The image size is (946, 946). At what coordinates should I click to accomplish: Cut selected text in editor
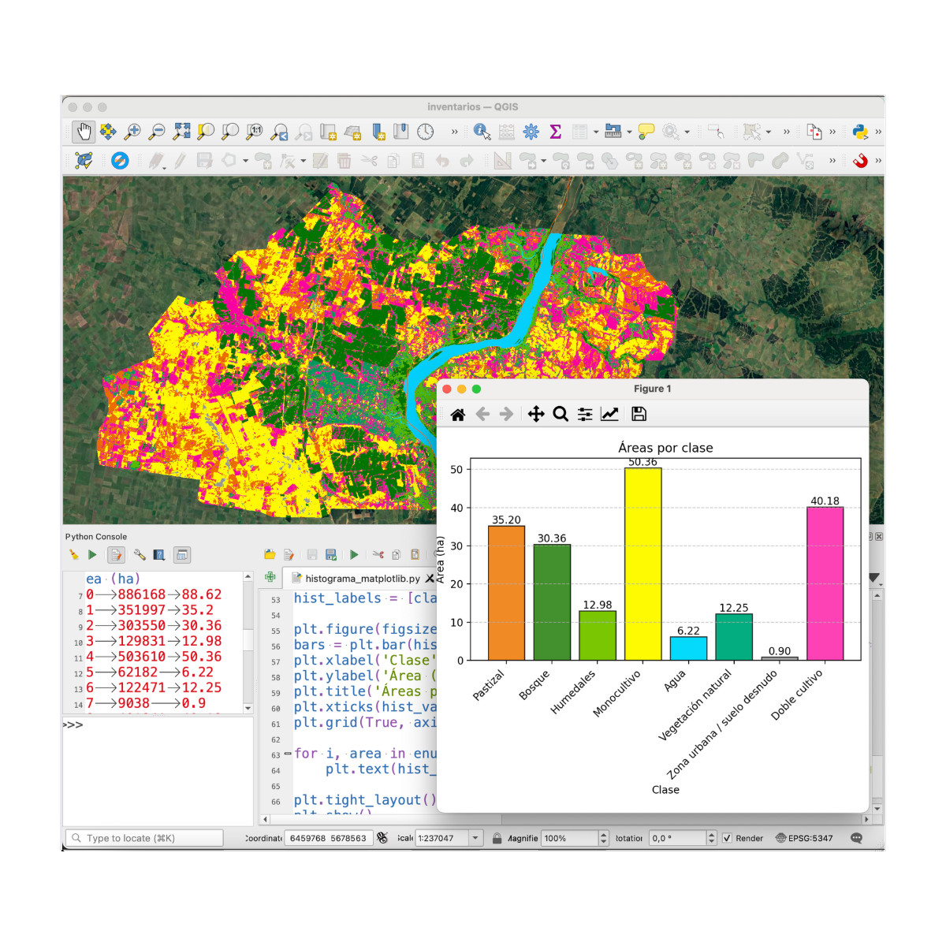(378, 555)
